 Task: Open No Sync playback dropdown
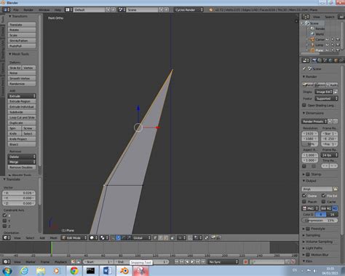(223, 261)
